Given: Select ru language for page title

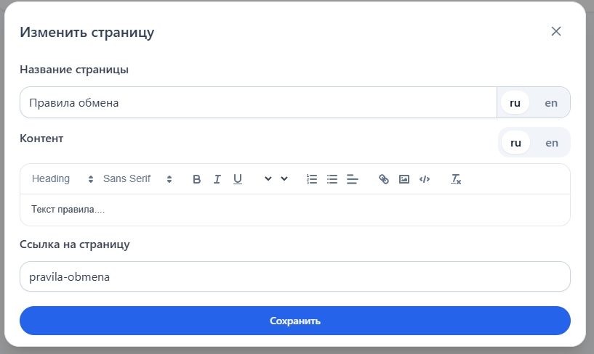Looking at the screenshot, I should click(515, 103).
